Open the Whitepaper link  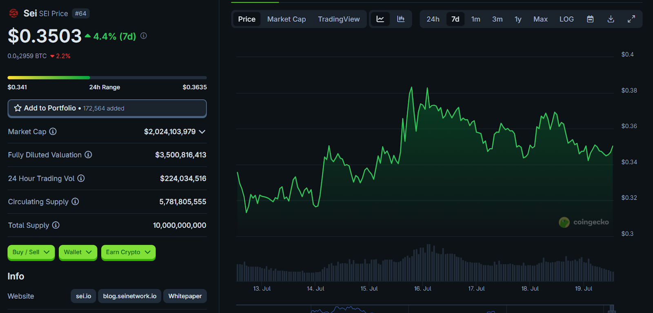coord(185,296)
